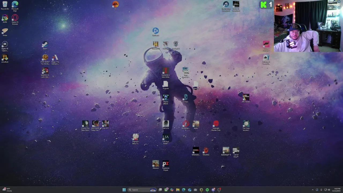The height and width of the screenshot is (193, 343).
Task: Open Elgato 4K Capture shortcut
Action: 5,46
